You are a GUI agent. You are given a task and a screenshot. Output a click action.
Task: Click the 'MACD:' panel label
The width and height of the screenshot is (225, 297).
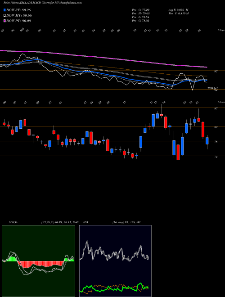click(13, 222)
